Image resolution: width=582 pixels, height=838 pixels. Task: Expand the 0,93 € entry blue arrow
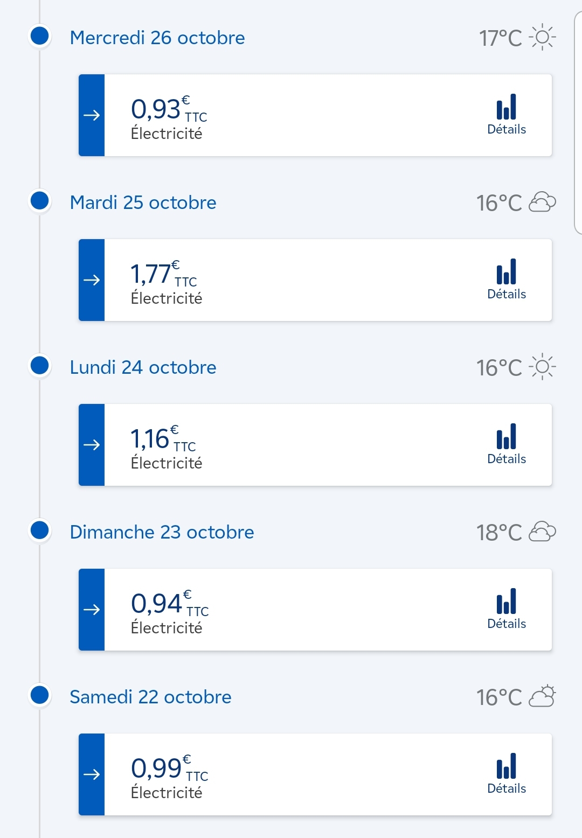(x=92, y=115)
